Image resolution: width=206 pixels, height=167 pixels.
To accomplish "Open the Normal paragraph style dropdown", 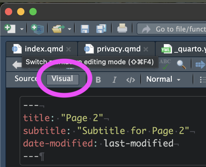I will [164, 80].
